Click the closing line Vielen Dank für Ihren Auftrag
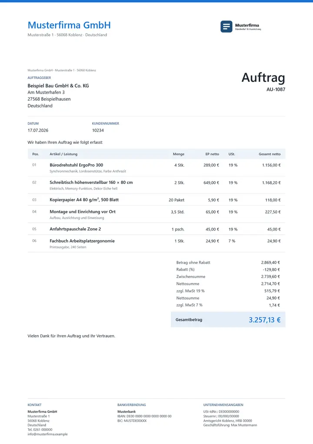 pyautogui.click(x=71, y=336)
